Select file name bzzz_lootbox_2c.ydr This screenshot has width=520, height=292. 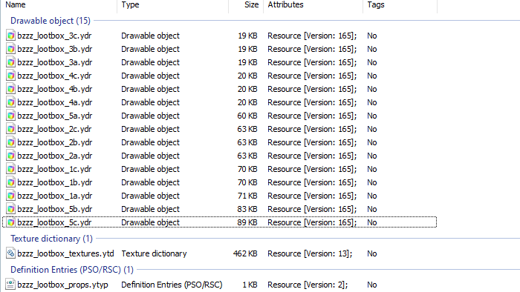click(x=54, y=129)
